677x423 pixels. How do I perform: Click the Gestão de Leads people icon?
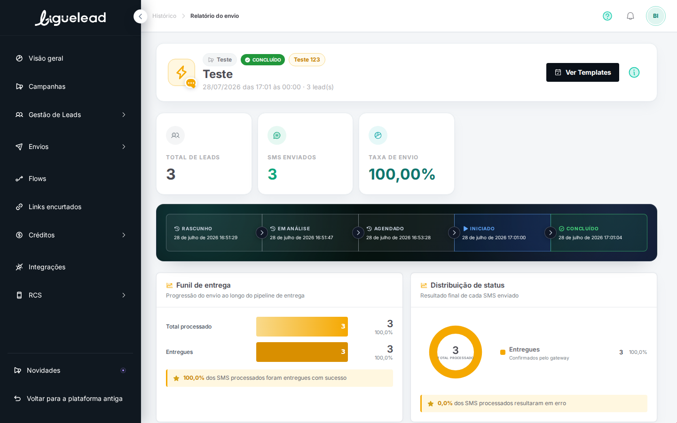pos(19,115)
